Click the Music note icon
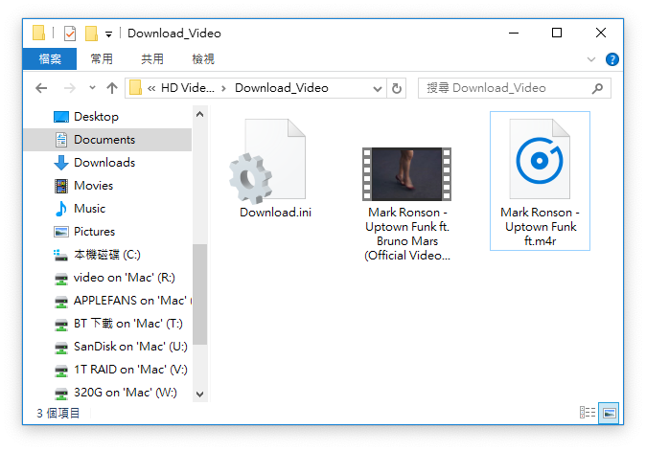 click(61, 209)
